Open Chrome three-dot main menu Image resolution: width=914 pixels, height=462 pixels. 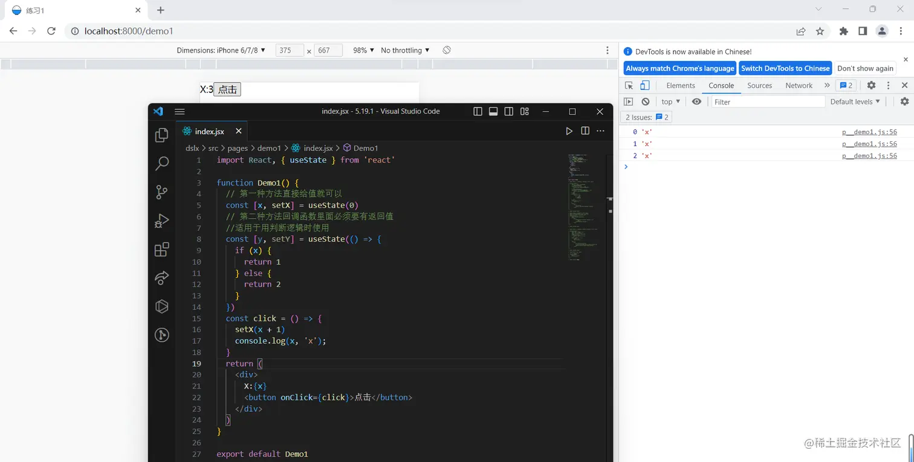tap(901, 31)
